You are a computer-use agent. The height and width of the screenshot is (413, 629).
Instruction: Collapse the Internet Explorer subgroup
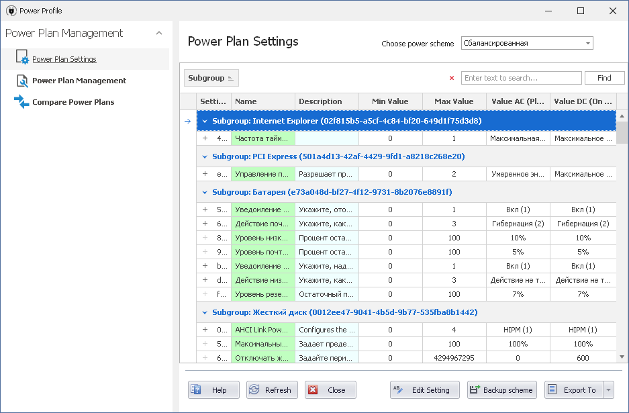pyautogui.click(x=205, y=122)
